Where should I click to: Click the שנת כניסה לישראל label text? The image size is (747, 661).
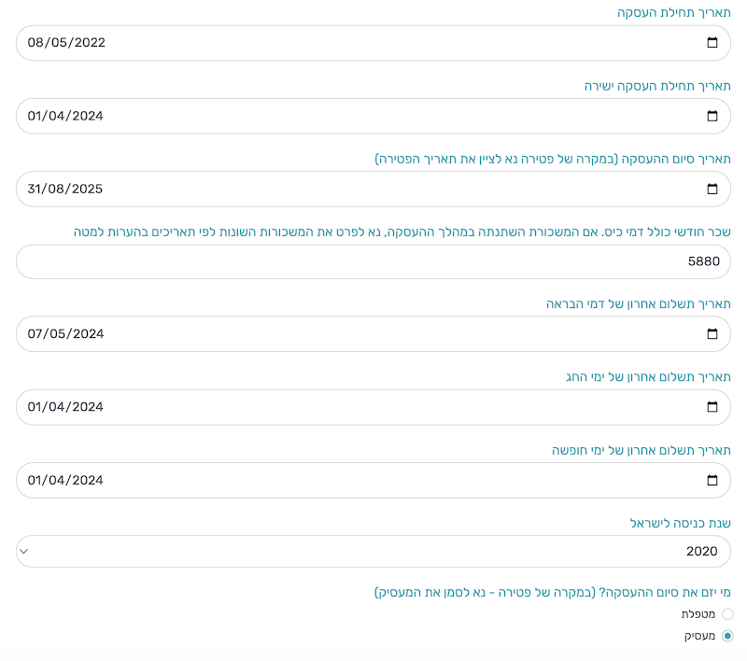point(680,524)
